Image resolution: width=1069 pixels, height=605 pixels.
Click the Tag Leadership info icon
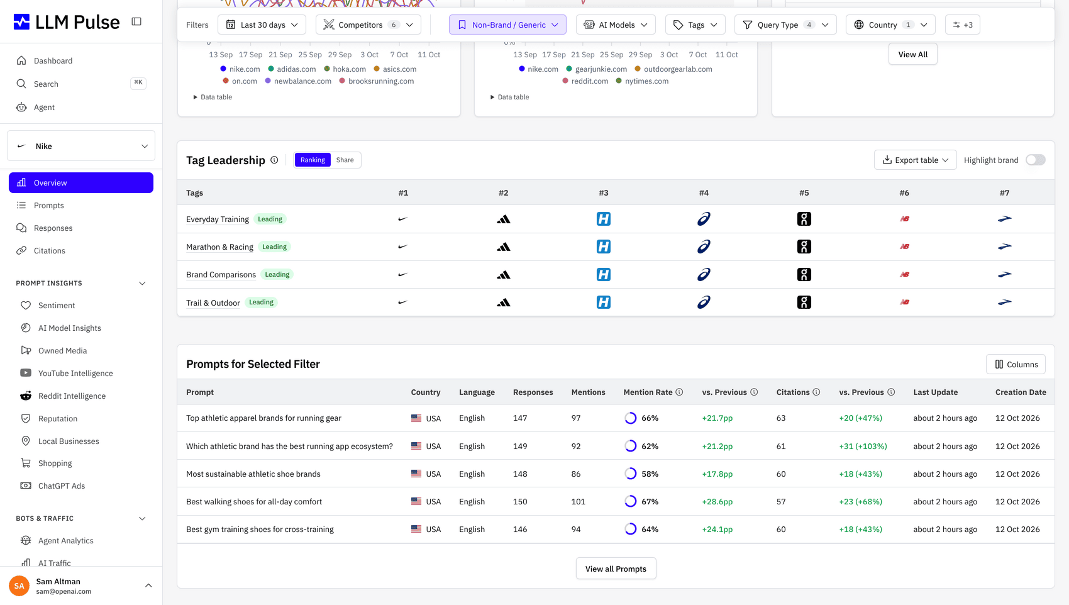[274, 160]
